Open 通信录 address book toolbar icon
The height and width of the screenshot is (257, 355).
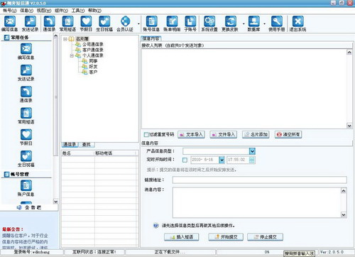[x=49, y=23]
